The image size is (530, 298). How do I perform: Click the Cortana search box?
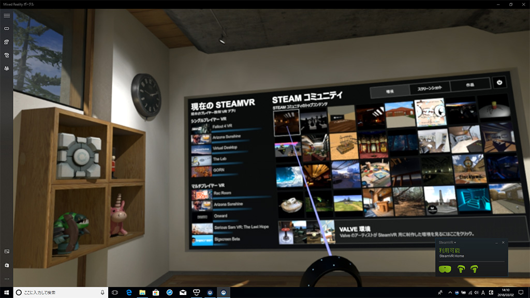pos(61,293)
